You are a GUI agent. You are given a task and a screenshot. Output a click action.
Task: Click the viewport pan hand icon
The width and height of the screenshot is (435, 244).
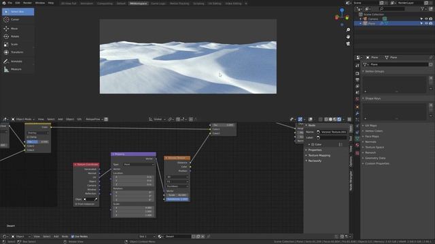pyautogui.click(x=348, y=37)
